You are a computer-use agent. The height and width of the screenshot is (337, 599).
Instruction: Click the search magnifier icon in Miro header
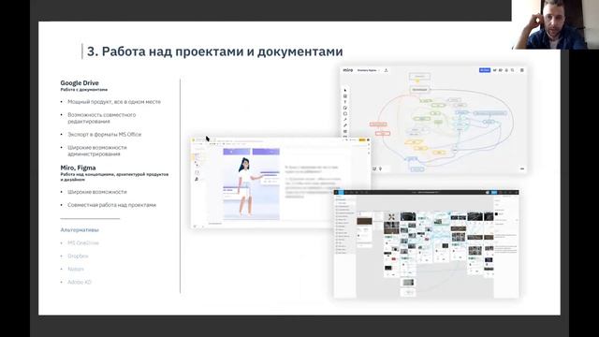[512, 70]
